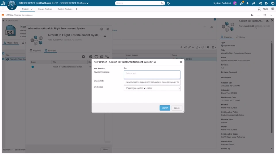276x155 pixels.
Task: Open the SA user profile avatar
Action: point(235,3)
